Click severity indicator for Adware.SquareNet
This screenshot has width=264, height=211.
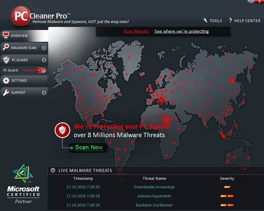point(227,196)
